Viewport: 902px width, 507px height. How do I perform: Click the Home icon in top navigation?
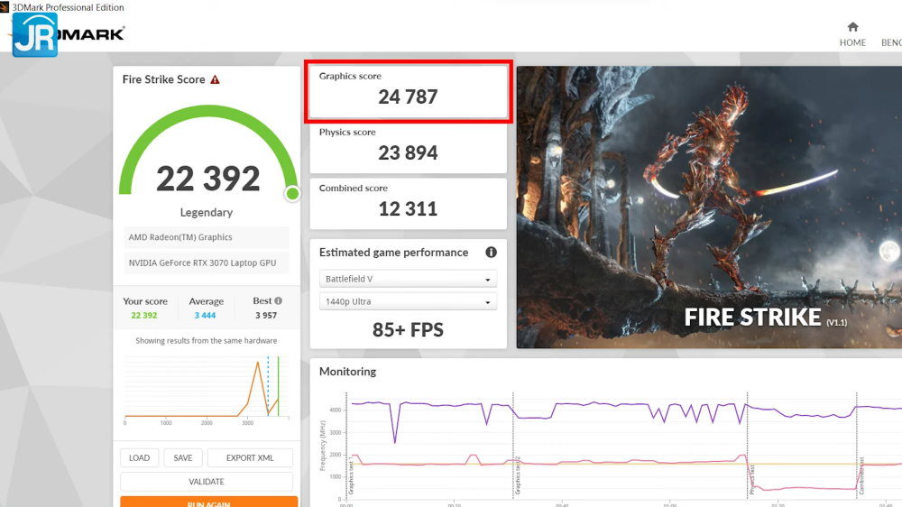[852, 27]
